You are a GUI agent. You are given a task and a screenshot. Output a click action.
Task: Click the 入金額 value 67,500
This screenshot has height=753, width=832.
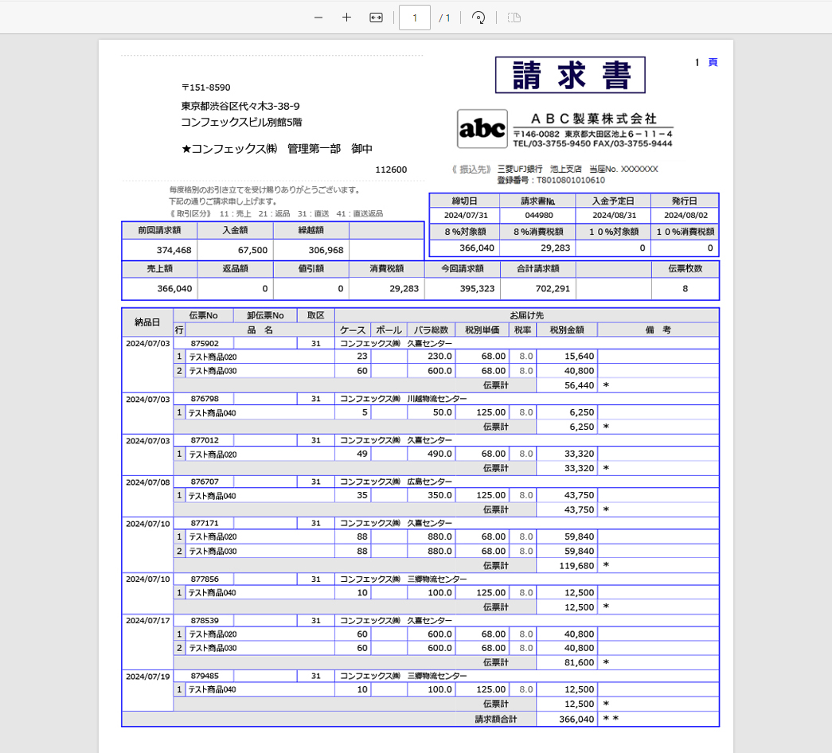pos(252,250)
